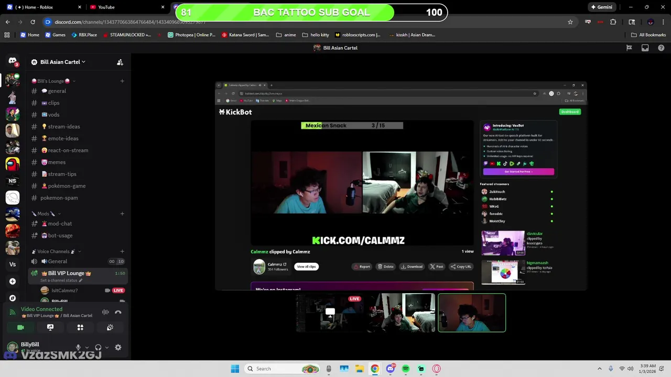
Task: Select the live screen share thumbnail
Action: tap(330, 313)
